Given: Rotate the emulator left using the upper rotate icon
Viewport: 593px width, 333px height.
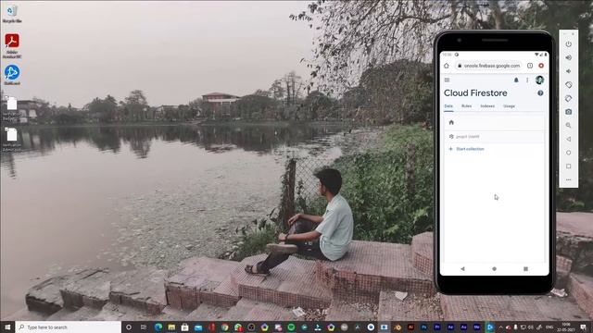Looking at the screenshot, I should pos(568,85).
